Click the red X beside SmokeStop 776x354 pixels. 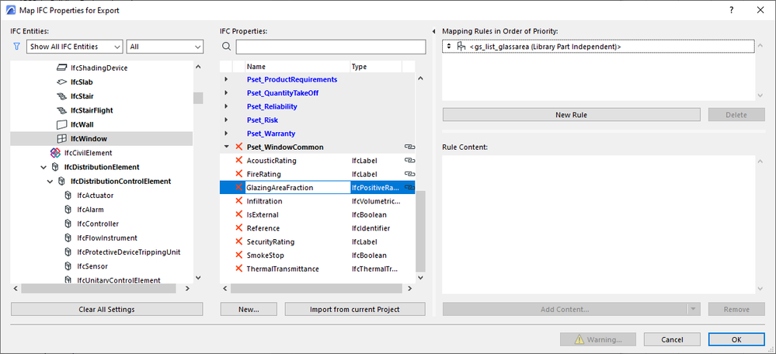click(238, 255)
